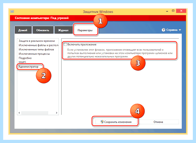The width and height of the screenshot is (196, 143).
Task: Select the Параметры tab
Action: click(85, 30)
